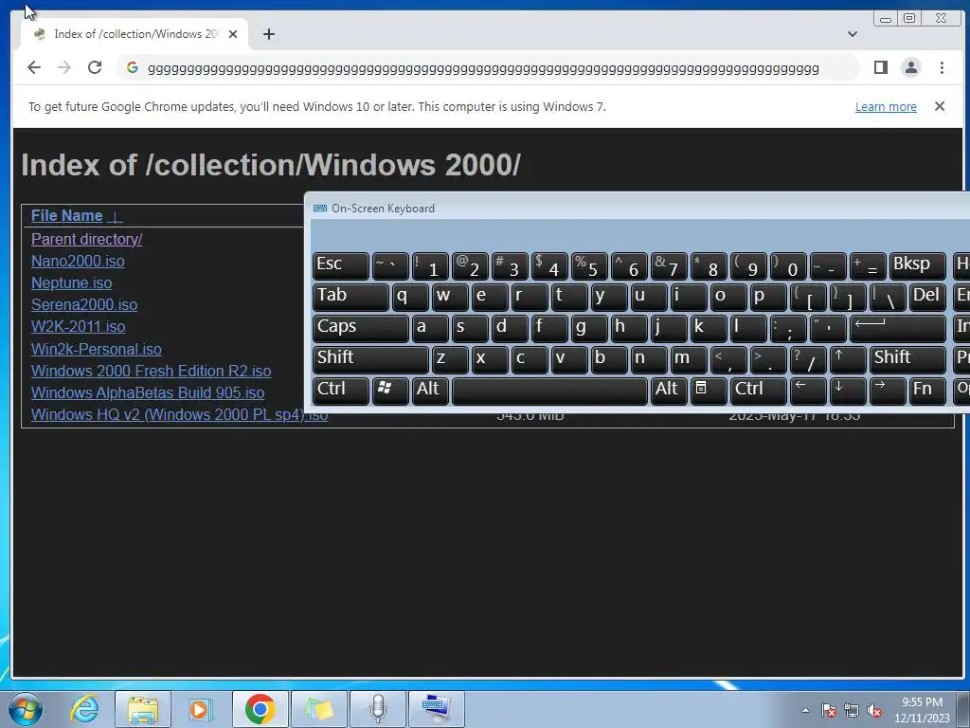Open Chrome three-dot menu
The width and height of the screenshot is (970, 728).
click(x=942, y=67)
